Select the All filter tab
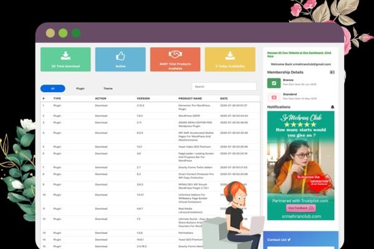This screenshot has width=374, height=249. (x=53, y=88)
